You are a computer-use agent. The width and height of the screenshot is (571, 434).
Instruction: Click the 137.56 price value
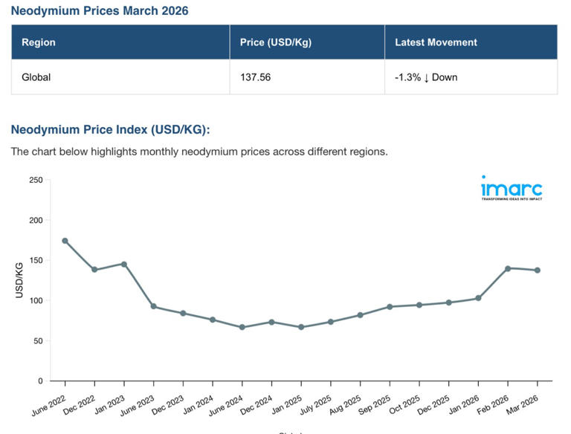256,77
